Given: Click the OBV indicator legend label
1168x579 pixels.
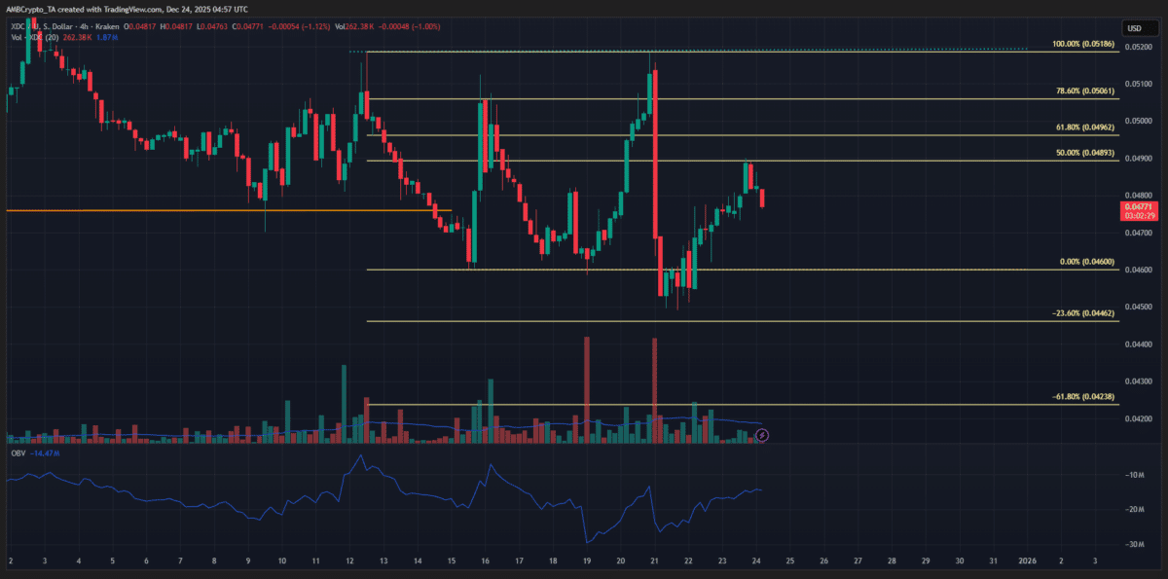Looking at the screenshot, I should click(17, 453).
